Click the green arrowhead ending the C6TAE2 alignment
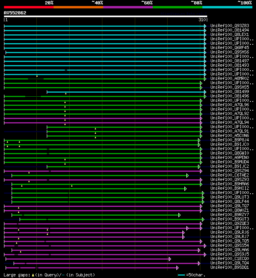The image size is (256, 278). pyautogui.click(x=188, y=176)
